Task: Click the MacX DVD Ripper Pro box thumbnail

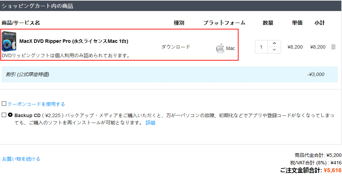Action: click(x=9, y=41)
